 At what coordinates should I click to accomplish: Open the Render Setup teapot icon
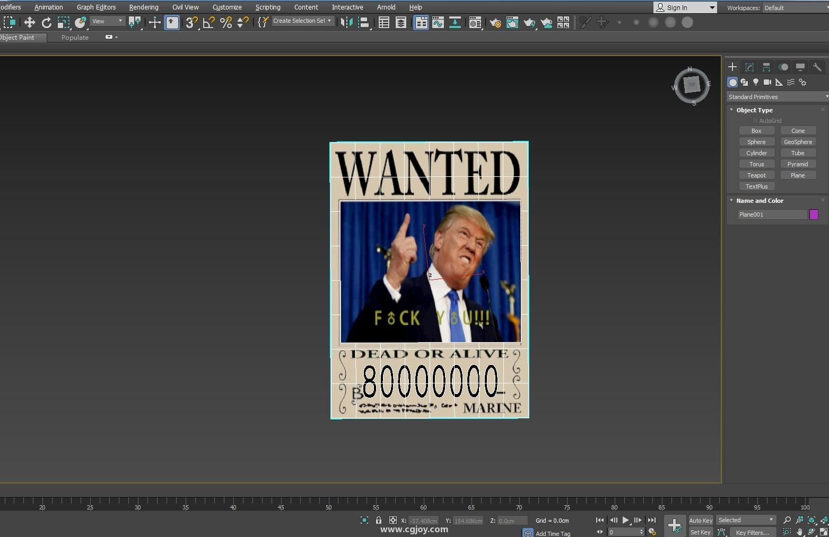[495, 22]
